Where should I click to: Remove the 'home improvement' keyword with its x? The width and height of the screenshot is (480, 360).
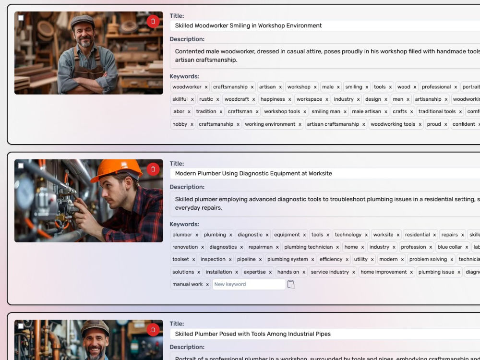(x=411, y=272)
